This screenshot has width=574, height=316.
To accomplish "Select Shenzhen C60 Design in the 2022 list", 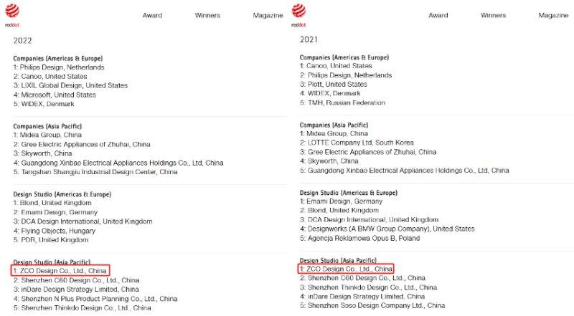I will pos(77,280).
